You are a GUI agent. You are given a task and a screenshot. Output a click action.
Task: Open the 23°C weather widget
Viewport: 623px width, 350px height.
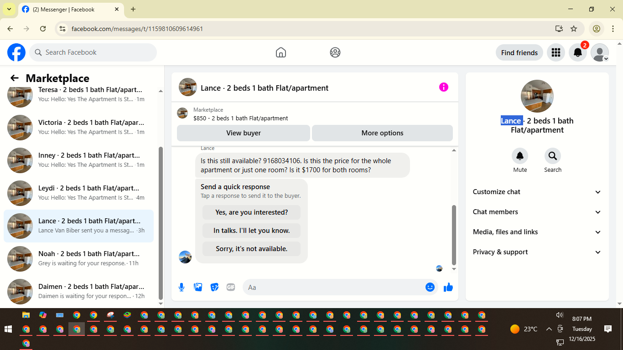(x=524, y=329)
